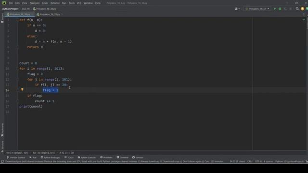Screen dimensions: 308x173
Task: Click the green Run button
Action: click(275, 9)
